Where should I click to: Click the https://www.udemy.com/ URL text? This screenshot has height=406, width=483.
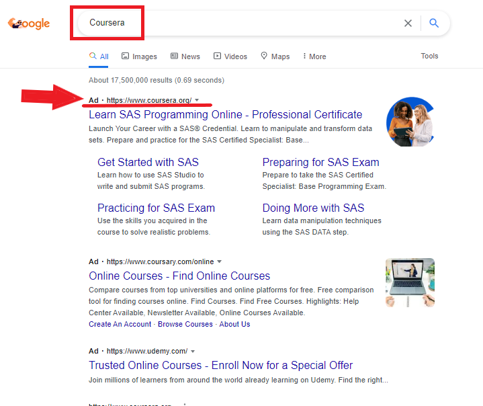(x=147, y=351)
